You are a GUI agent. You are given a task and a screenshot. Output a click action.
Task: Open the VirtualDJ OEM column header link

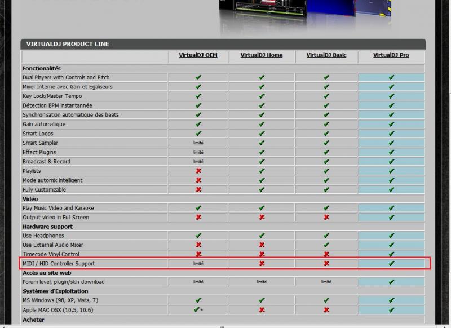[x=198, y=55]
